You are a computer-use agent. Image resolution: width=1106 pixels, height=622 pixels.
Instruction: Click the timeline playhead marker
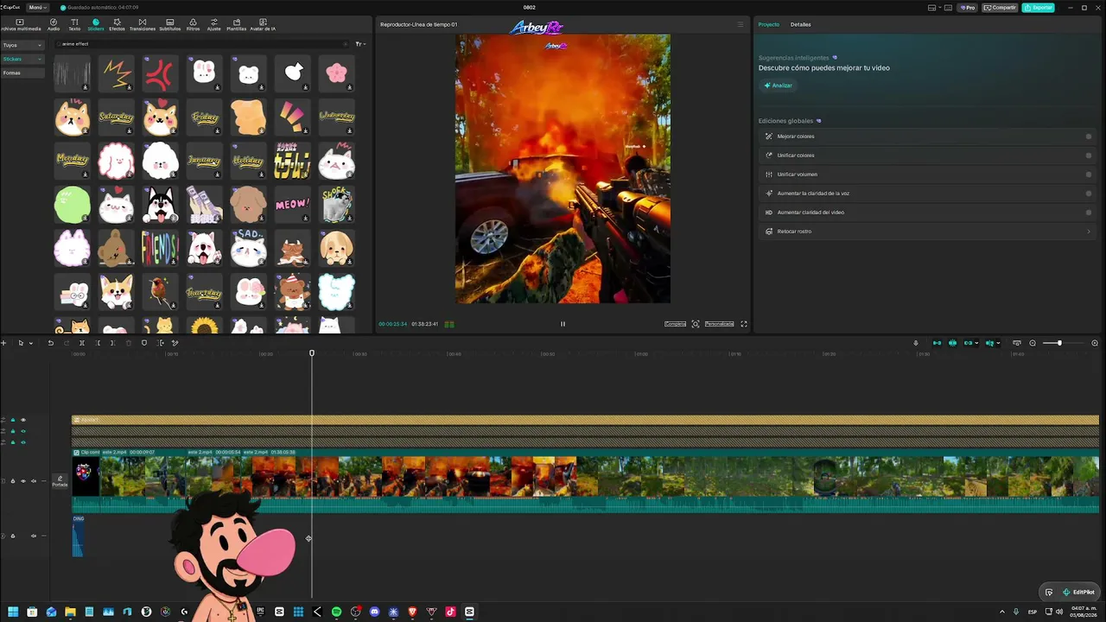[312, 352]
